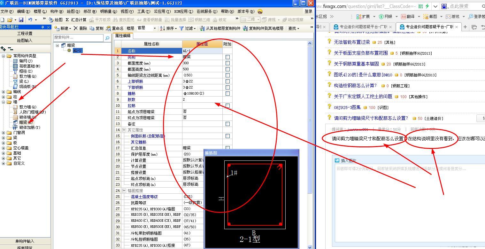
Task: Click 删除 delete X button
Action: tap(80, 28)
